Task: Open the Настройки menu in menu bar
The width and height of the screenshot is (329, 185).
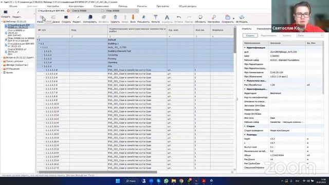Action: pyautogui.click(x=53, y=6)
